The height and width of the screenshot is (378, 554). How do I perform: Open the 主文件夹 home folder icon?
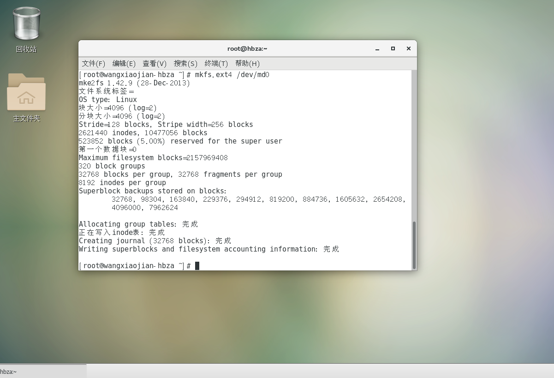click(26, 92)
